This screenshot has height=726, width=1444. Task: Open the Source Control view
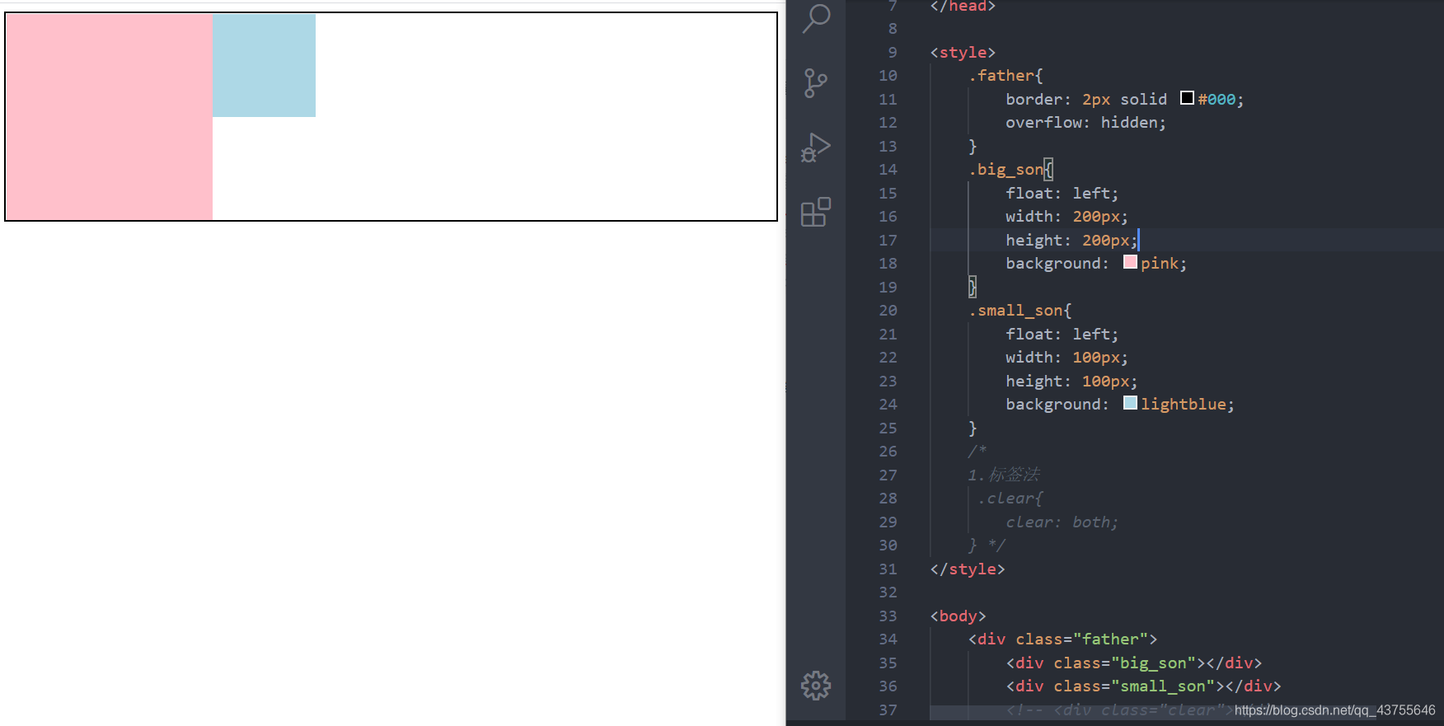pyautogui.click(x=816, y=83)
